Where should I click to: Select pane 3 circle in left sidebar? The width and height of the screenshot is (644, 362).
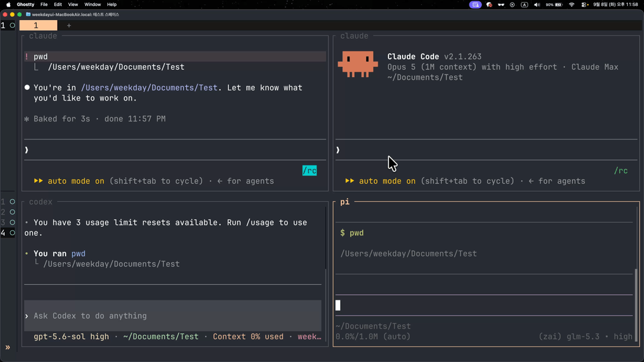[12, 223]
